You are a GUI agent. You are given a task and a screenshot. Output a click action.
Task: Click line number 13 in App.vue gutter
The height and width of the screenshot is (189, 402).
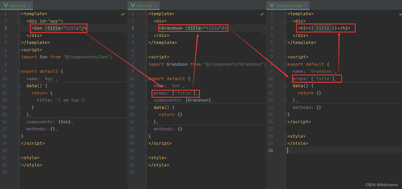click(4, 100)
